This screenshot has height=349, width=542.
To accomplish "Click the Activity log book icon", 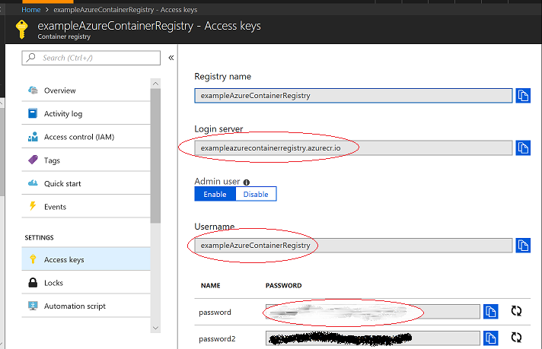I will point(33,113).
